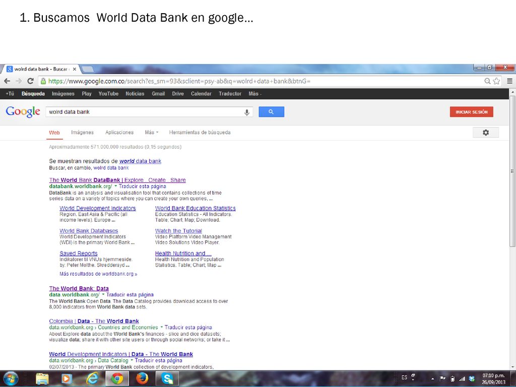The image size is (516, 387).
Task: Bookmark this page with the star icon
Action: 496,81
